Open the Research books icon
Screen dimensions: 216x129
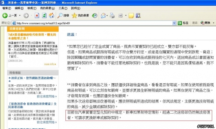click(138, 15)
